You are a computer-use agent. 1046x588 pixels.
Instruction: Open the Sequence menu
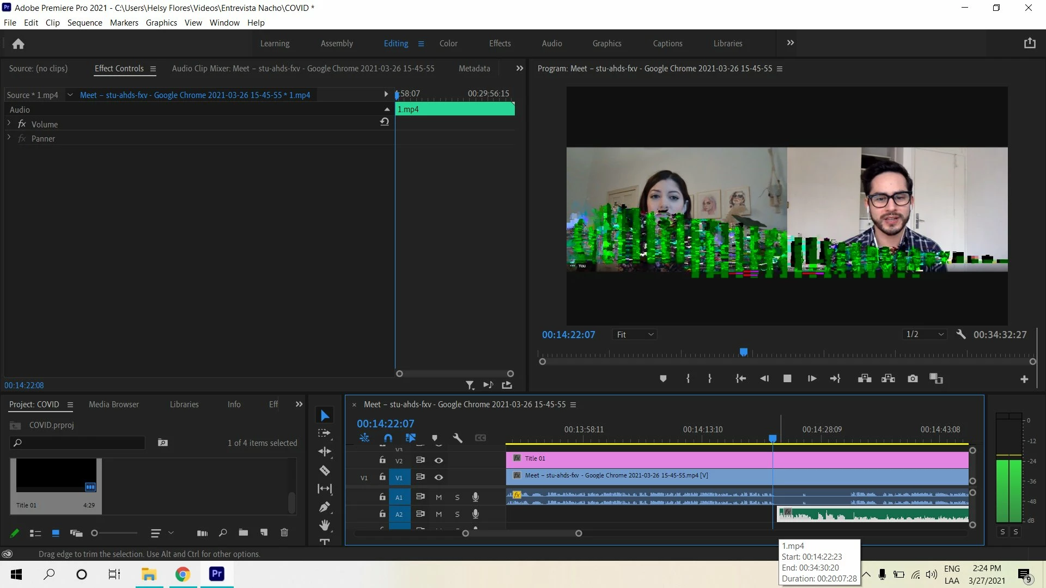pyautogui.click(x=84, y=22)
